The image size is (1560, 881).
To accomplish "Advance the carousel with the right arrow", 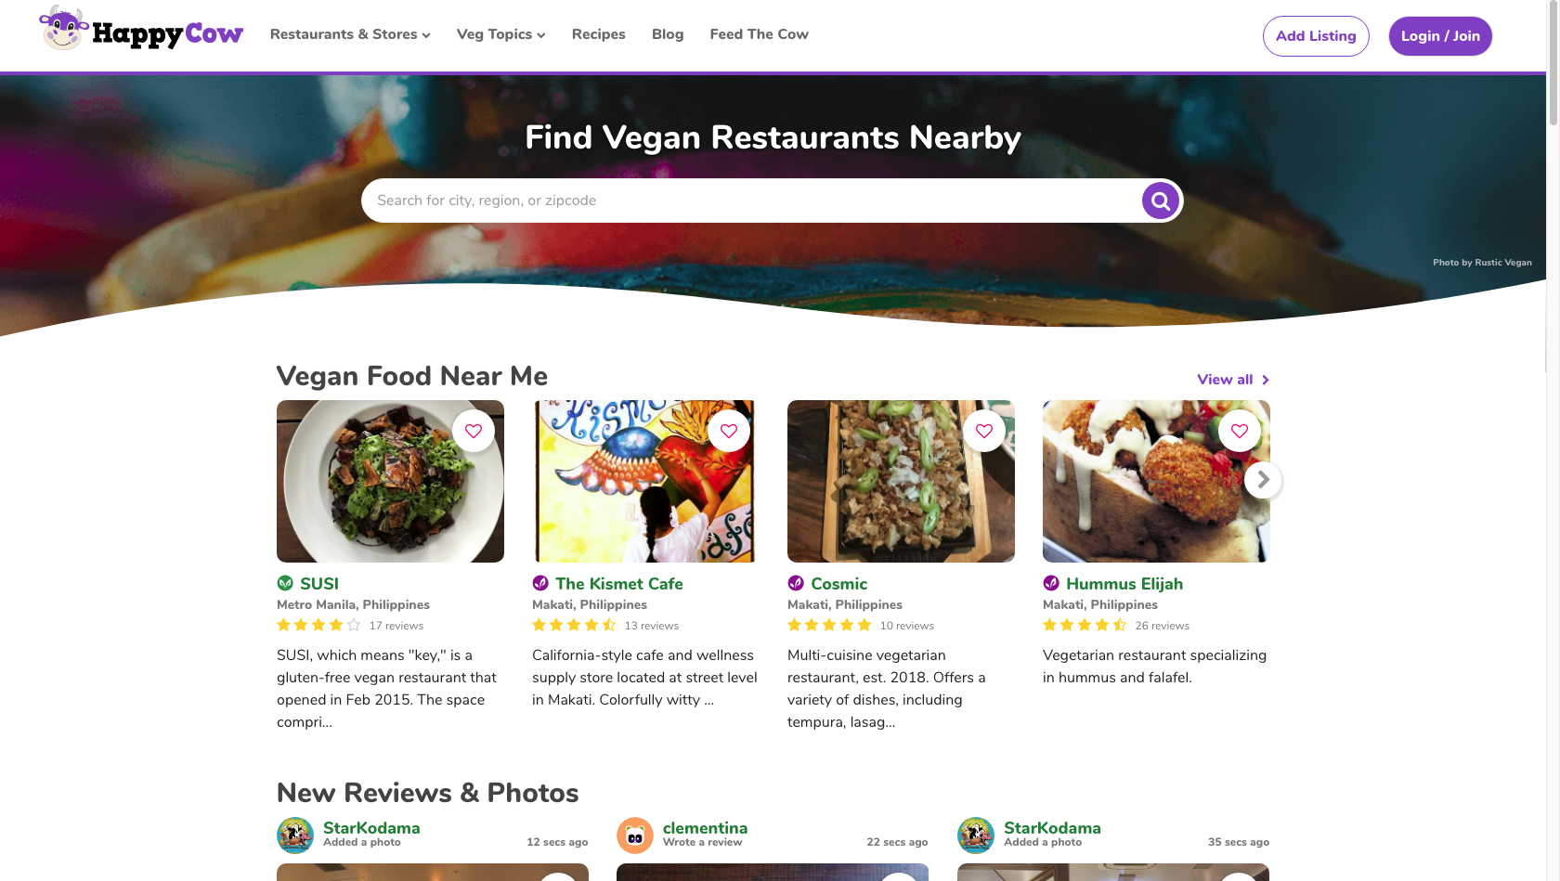I will coord(1263,480).
